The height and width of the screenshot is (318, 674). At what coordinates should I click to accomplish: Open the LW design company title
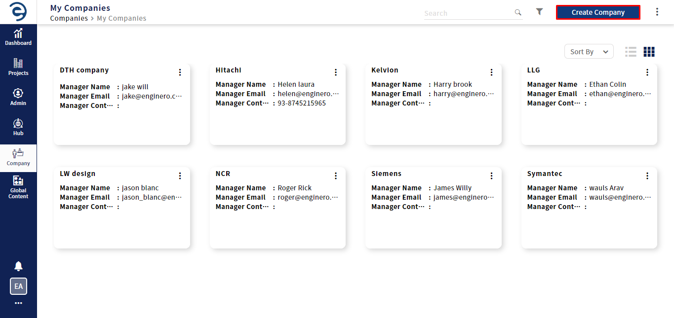pos(78,174)
